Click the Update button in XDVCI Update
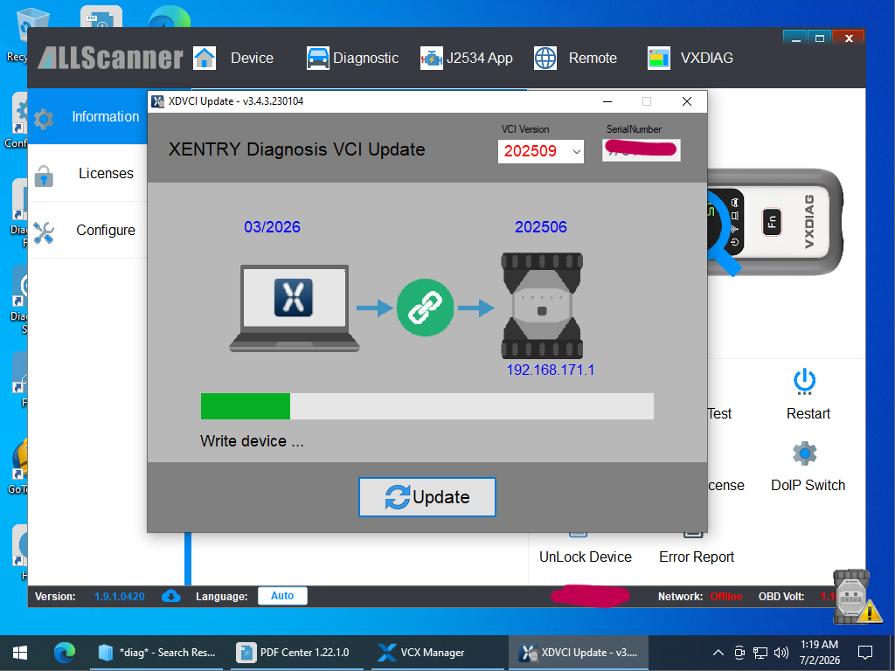 pos(427,497)
